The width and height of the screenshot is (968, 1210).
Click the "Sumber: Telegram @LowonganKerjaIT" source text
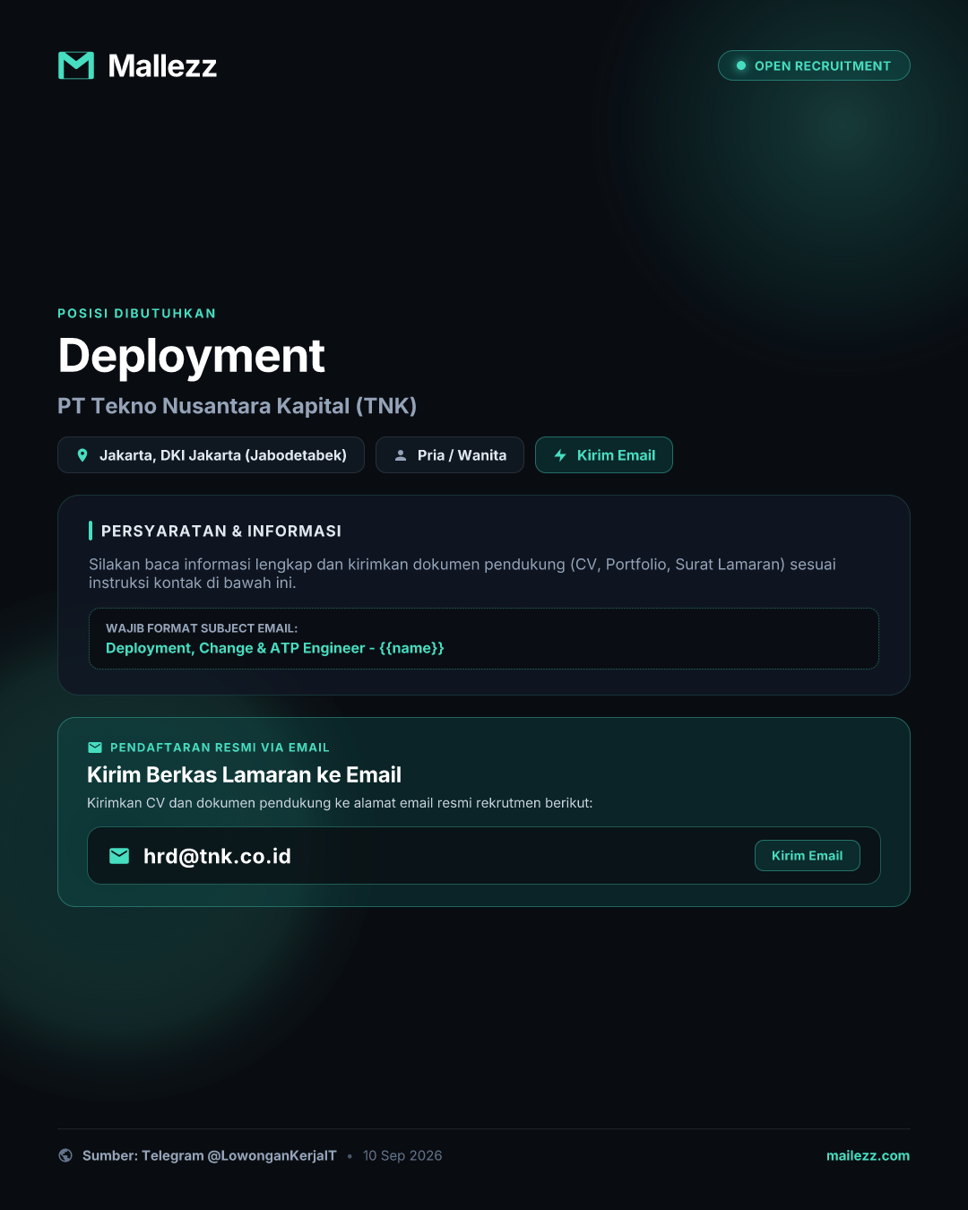click(210, 1155)
